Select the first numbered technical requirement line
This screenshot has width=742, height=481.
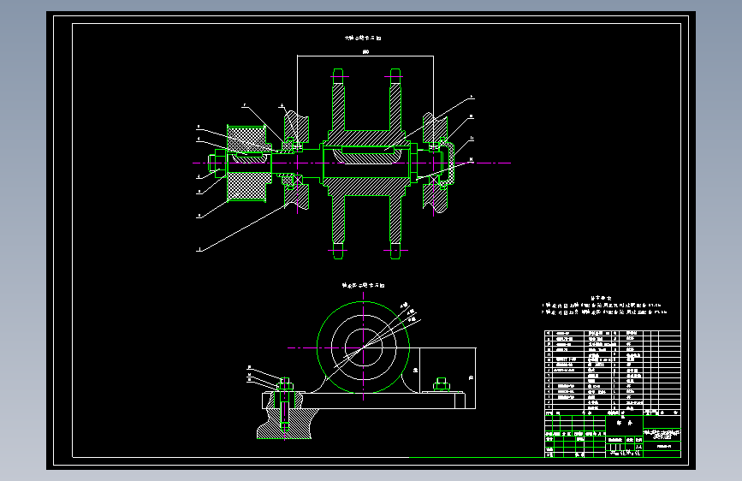click(602, 306)
